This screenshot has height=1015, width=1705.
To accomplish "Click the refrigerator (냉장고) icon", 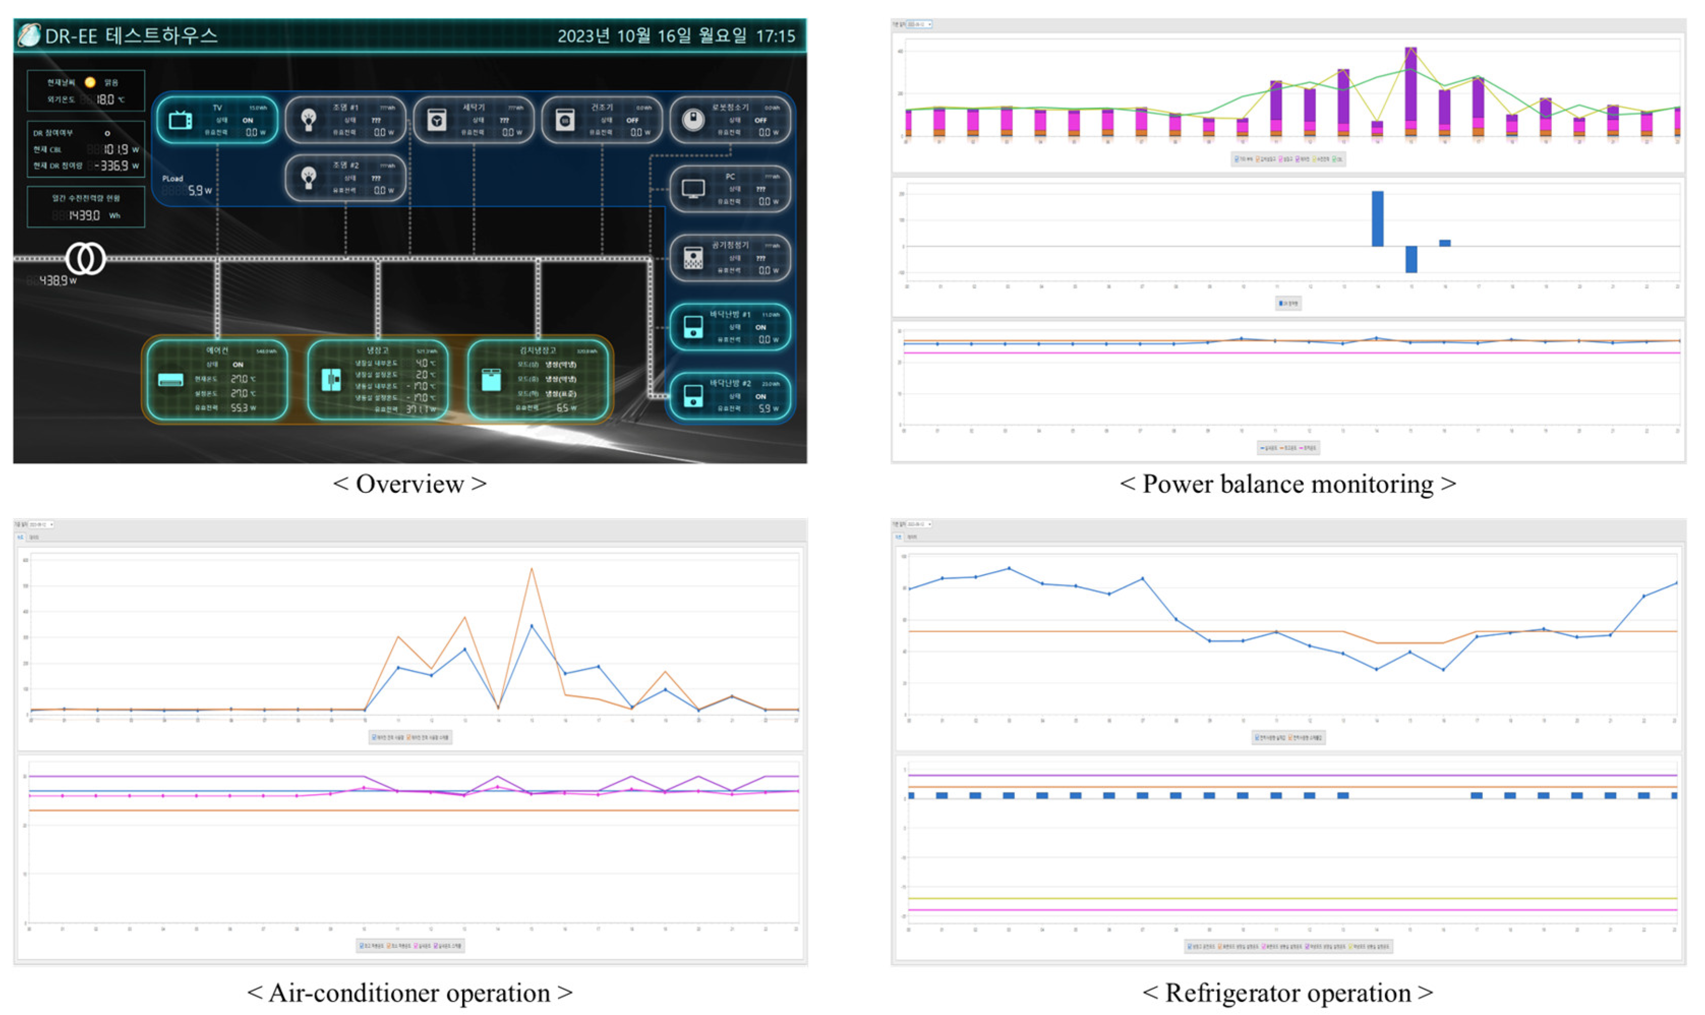I will pyautogui.click(x=331, y=379).
